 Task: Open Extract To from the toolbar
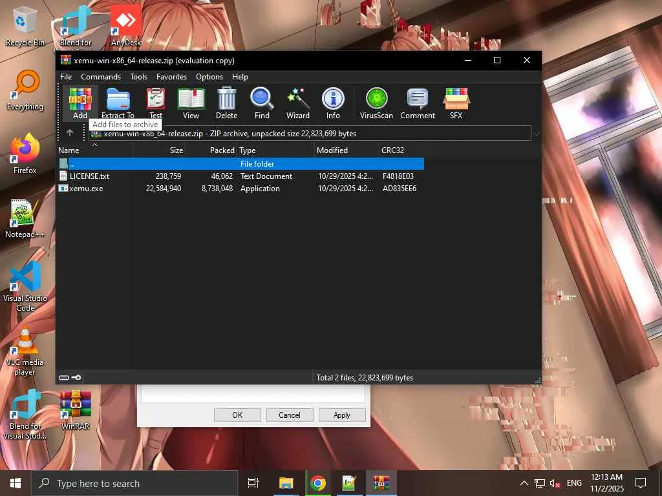coord(118,103)
